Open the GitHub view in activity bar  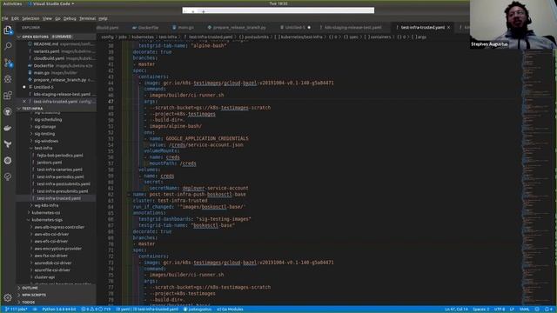tap(8, 111)
